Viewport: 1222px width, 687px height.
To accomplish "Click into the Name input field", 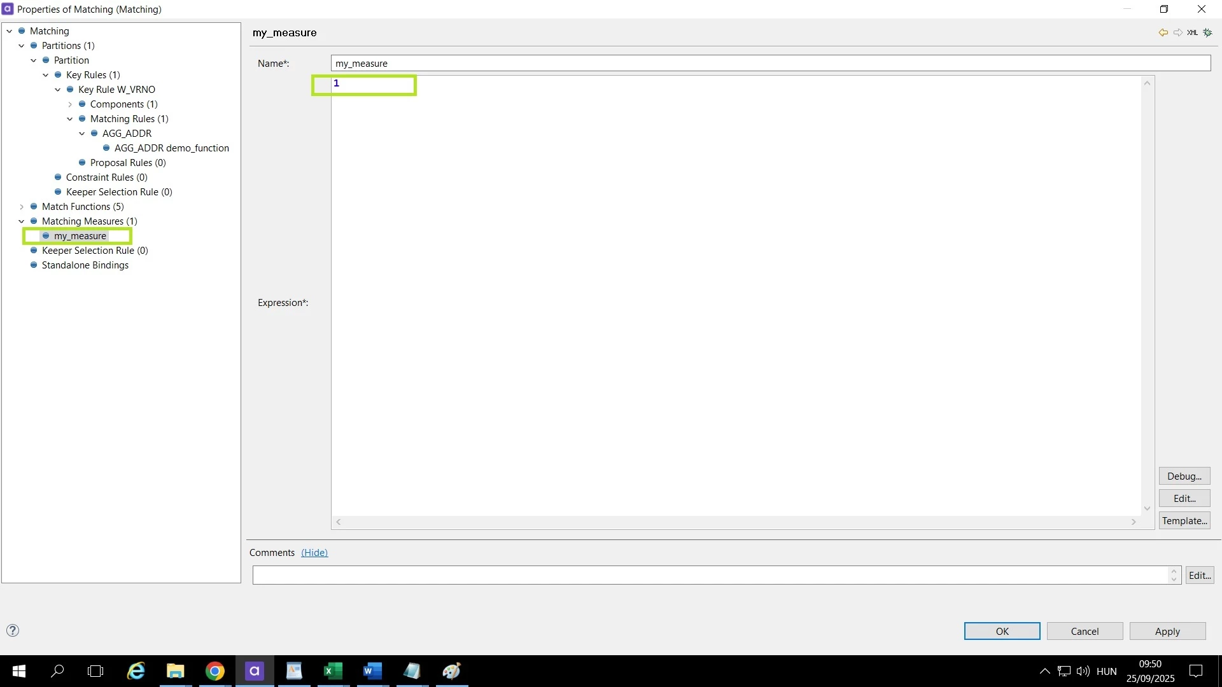I will point(770,64).
